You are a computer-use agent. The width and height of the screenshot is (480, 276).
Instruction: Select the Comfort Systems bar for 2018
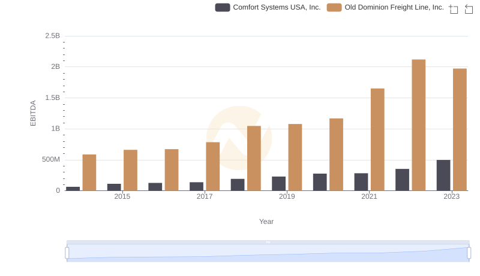[238, 185]
